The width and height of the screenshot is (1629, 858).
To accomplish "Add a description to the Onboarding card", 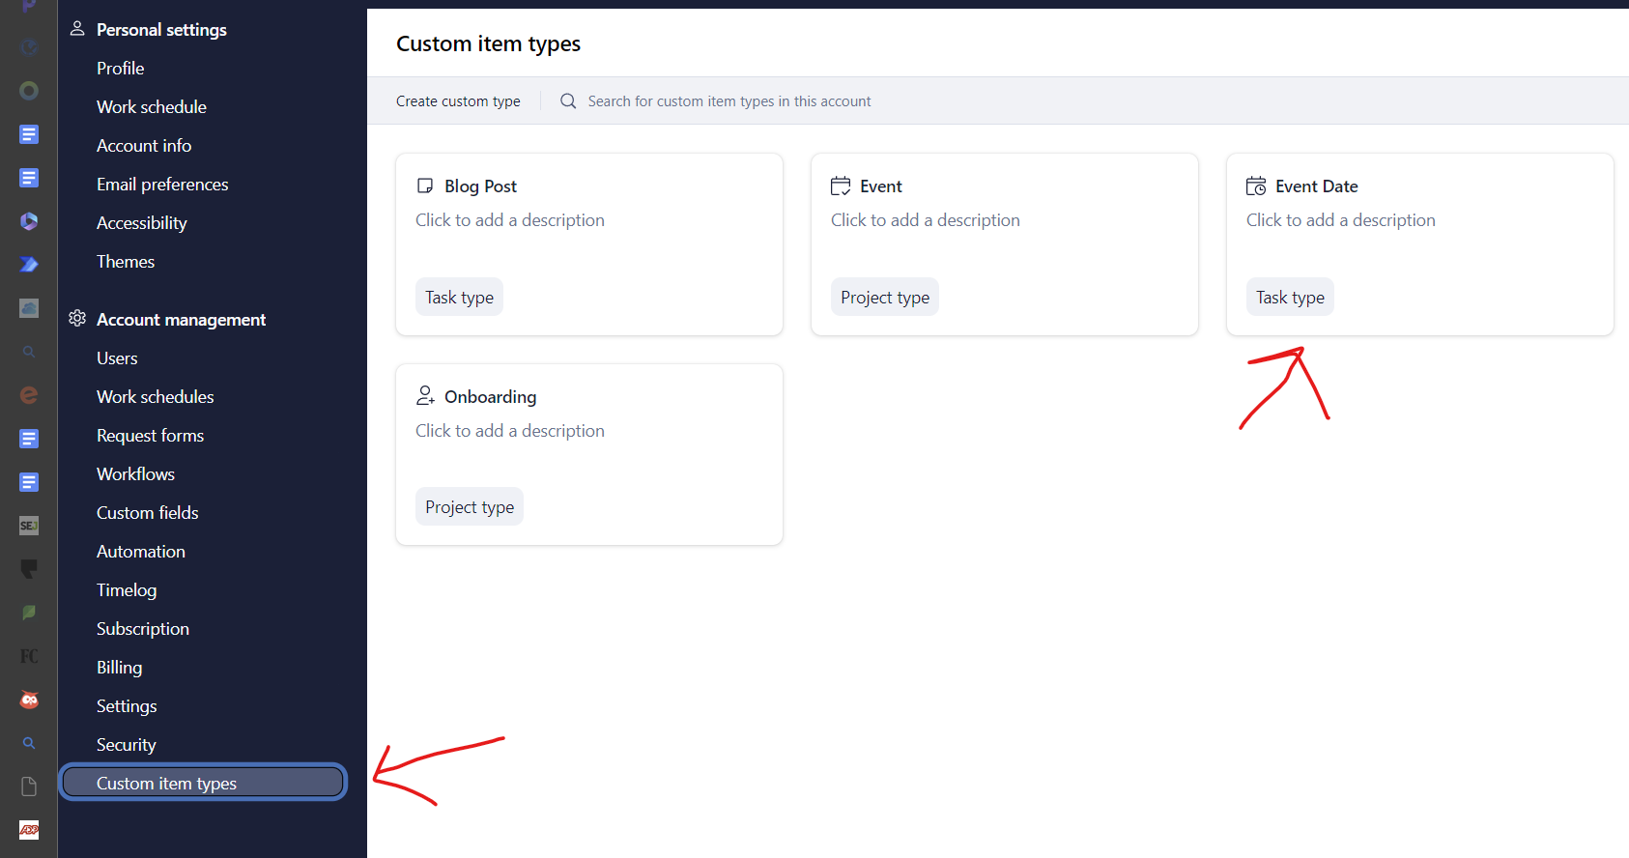I will tap(510, 431).
